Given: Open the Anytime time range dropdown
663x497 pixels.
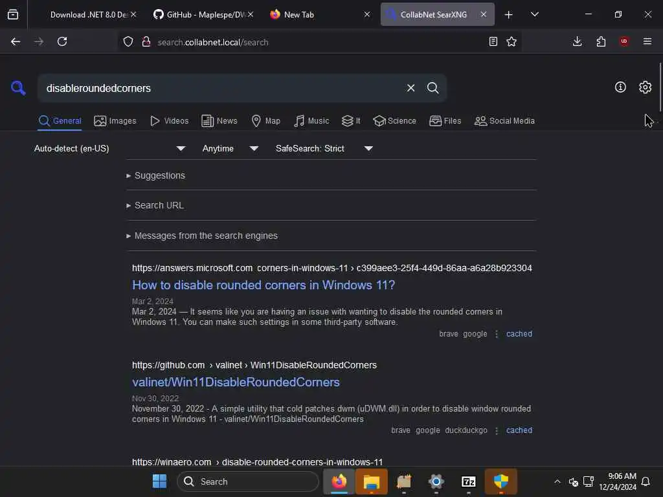Looking at the screenshot, I should [x=230, y=148].
